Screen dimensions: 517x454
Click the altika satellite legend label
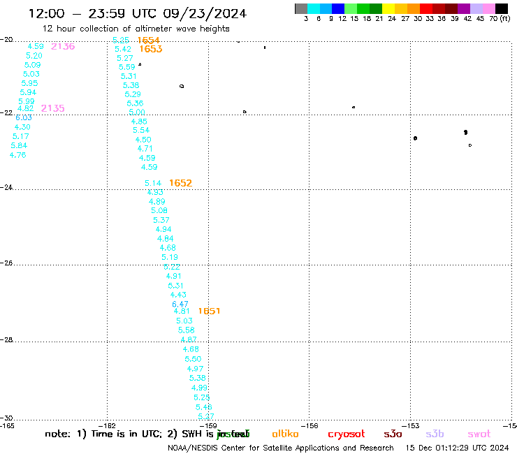pos(285,434)
